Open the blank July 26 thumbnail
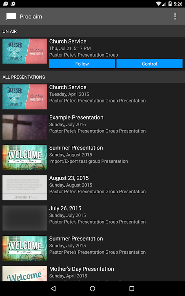Screen dimensions: 185x296 coord(25,218)
